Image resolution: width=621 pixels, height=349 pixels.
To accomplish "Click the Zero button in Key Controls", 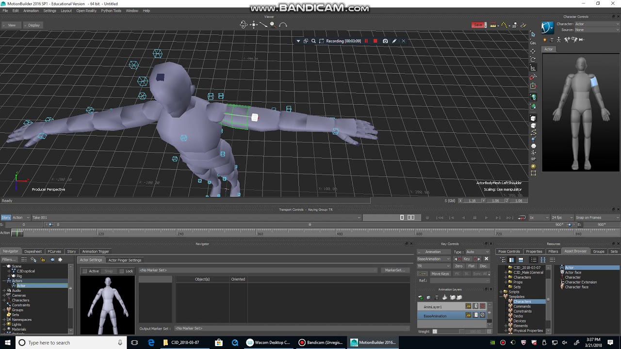I will pyautogui.click(x=458, y=266).
